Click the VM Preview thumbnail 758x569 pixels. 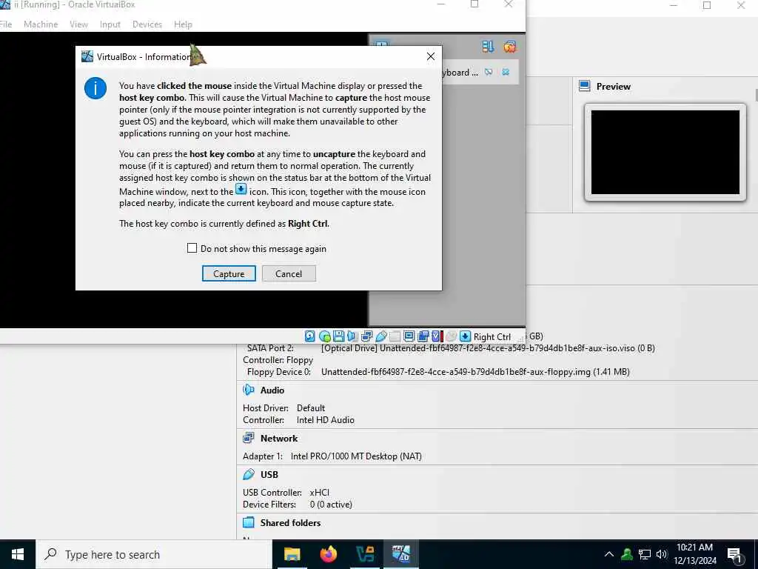(665, 152)
